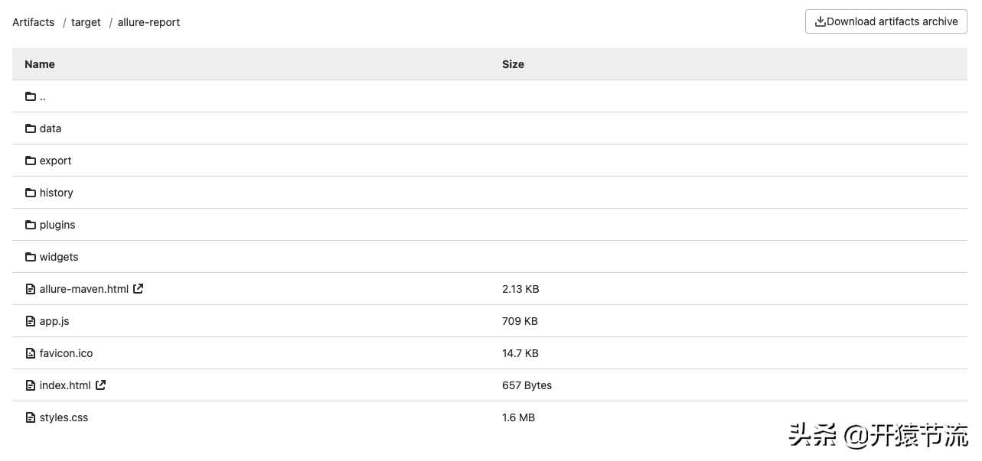This screenshot has height=461, width=982.
Task: Click the Name column header
Action: 40,64
